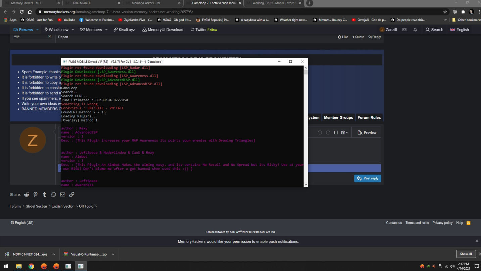Open the volume control in system tray
The height and width of the screenshot is (271, 481).
(452, 266)
